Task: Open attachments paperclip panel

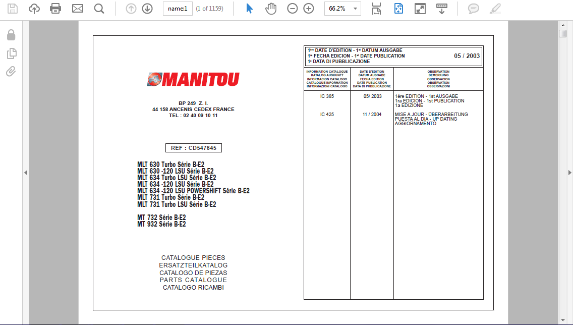Action: point(11,71)
